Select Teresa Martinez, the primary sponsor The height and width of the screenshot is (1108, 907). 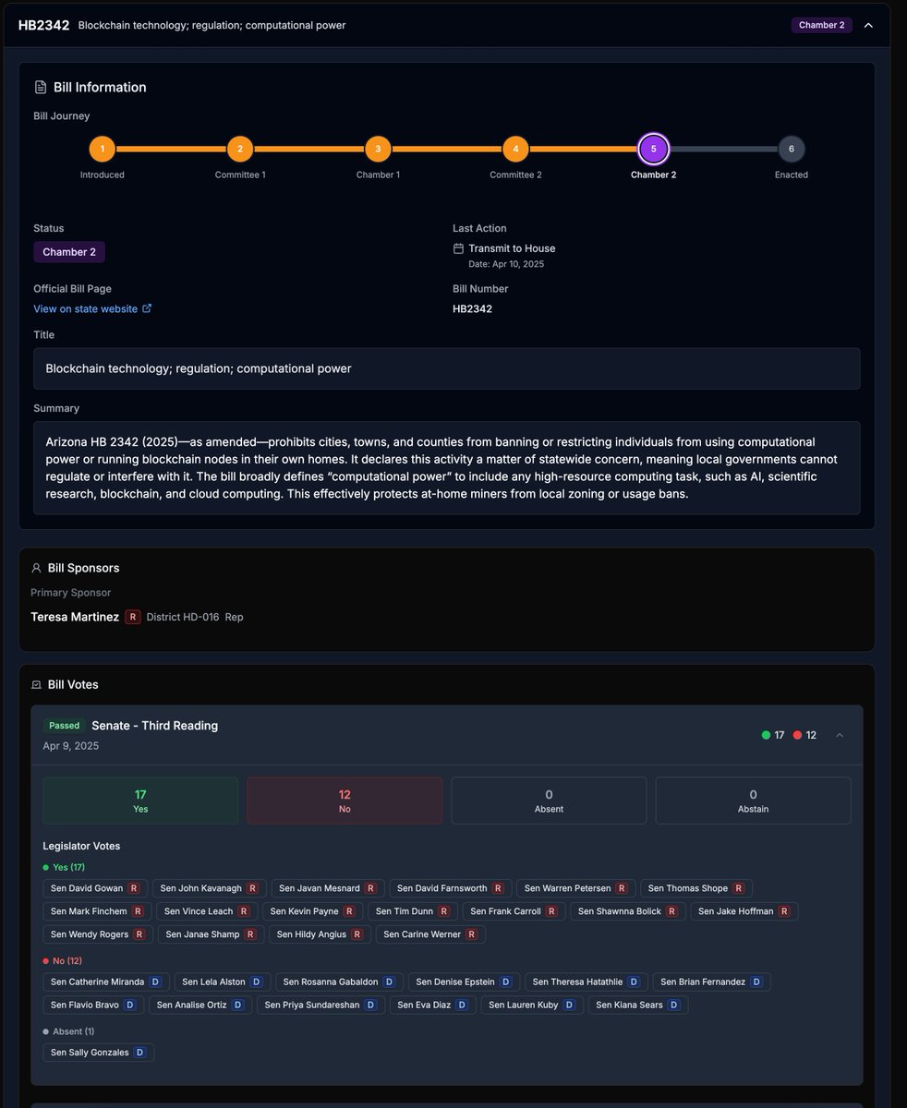(x=74, y=616)
